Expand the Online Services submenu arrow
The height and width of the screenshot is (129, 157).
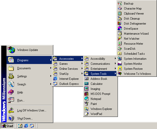pos(82,69)
